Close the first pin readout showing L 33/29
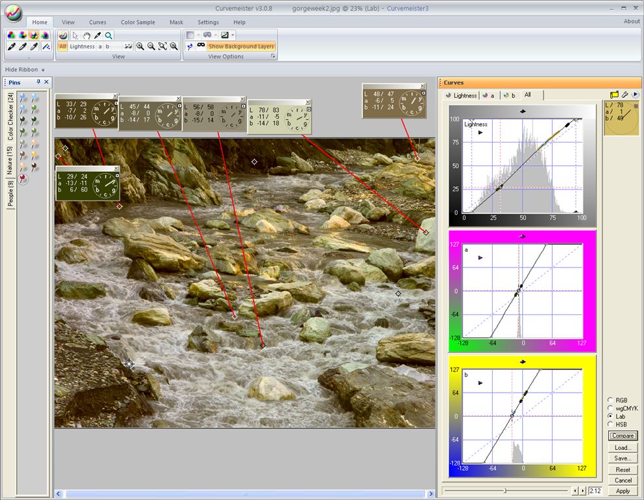 pyautogui.click(x=115, y=97)
